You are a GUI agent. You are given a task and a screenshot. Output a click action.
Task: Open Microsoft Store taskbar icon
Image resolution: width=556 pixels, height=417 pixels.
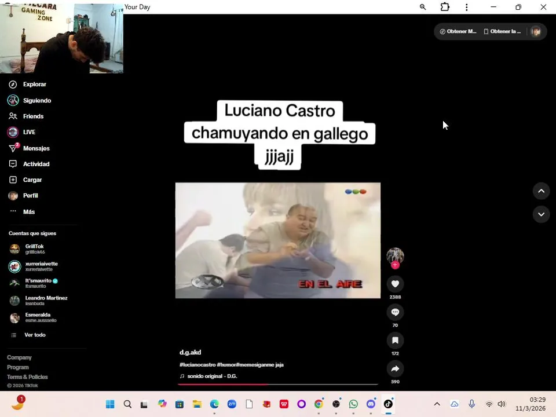coord(180,404)
